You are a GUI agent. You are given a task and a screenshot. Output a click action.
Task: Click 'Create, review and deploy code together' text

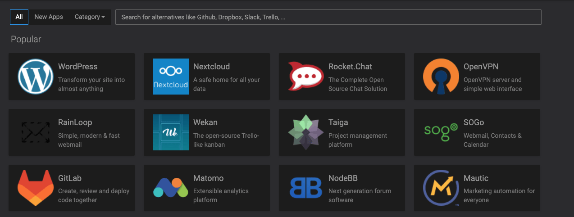pyautogui.click(x=94, y=195)
